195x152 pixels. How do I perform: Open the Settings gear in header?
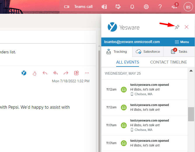[x=146, y=7]
